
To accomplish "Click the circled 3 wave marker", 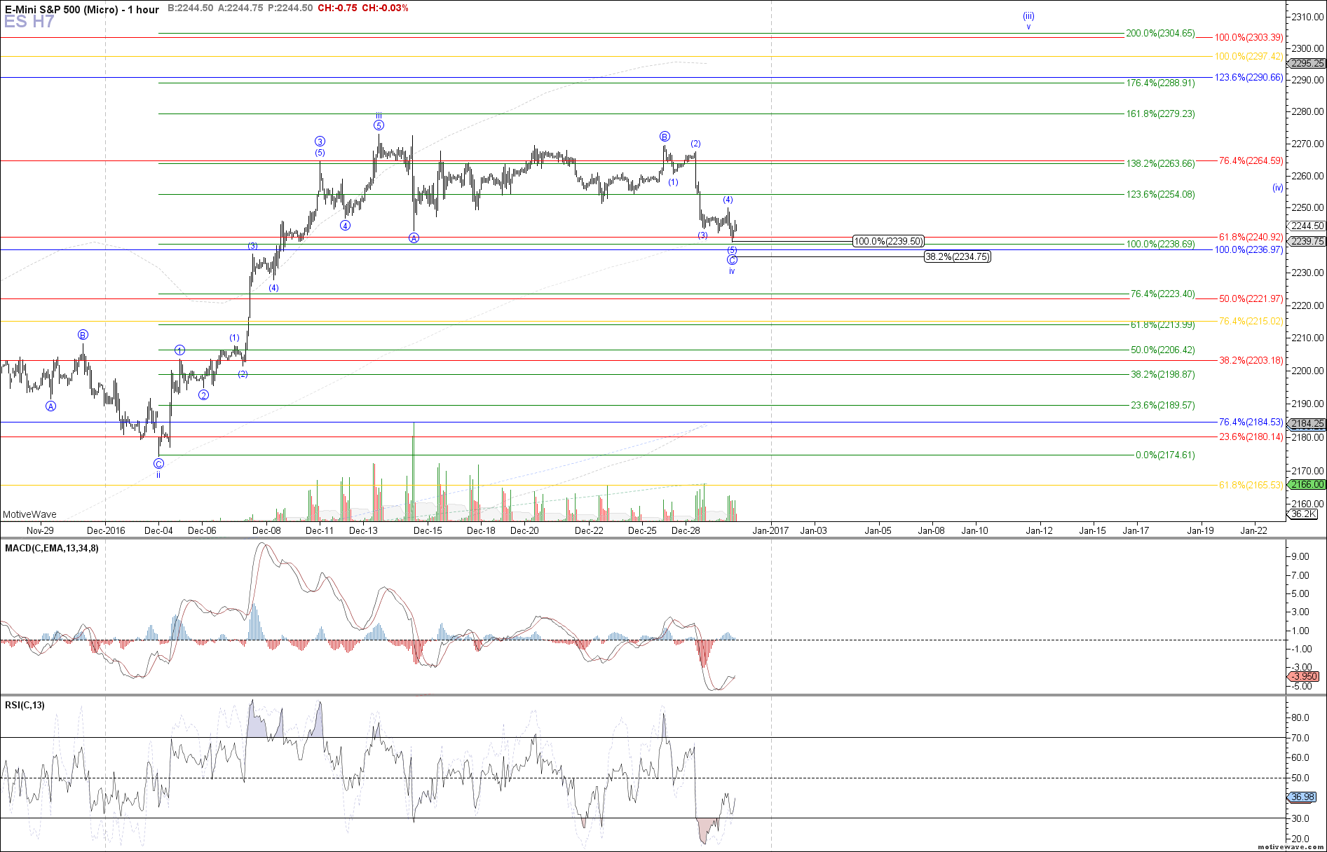I will pos(320,142).
